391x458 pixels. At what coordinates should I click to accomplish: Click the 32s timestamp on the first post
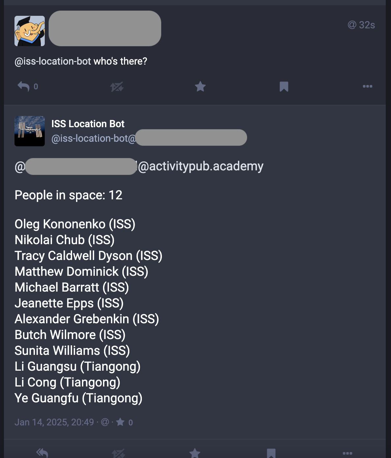[x=361, y=25]
